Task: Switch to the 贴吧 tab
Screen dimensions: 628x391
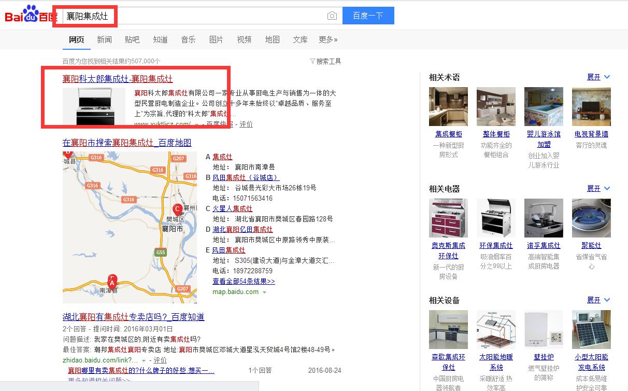Action: click(x=132, y=39)
